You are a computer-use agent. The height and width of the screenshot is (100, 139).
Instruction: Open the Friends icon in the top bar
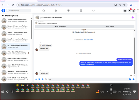(56, 10)
